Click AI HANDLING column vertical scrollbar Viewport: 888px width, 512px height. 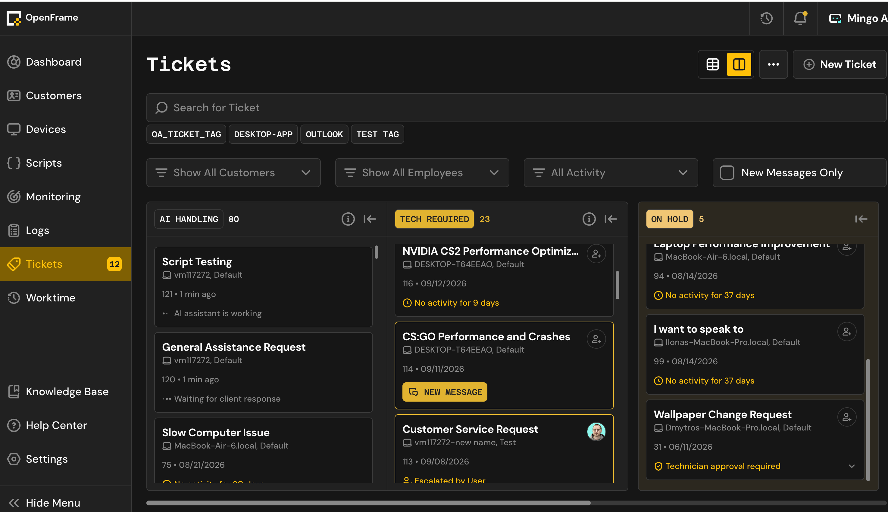(377, 252)
